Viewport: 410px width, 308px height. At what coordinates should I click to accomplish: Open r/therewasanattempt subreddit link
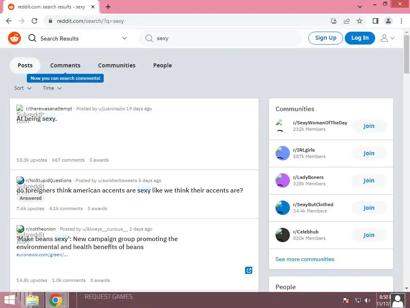pos(49,108)
